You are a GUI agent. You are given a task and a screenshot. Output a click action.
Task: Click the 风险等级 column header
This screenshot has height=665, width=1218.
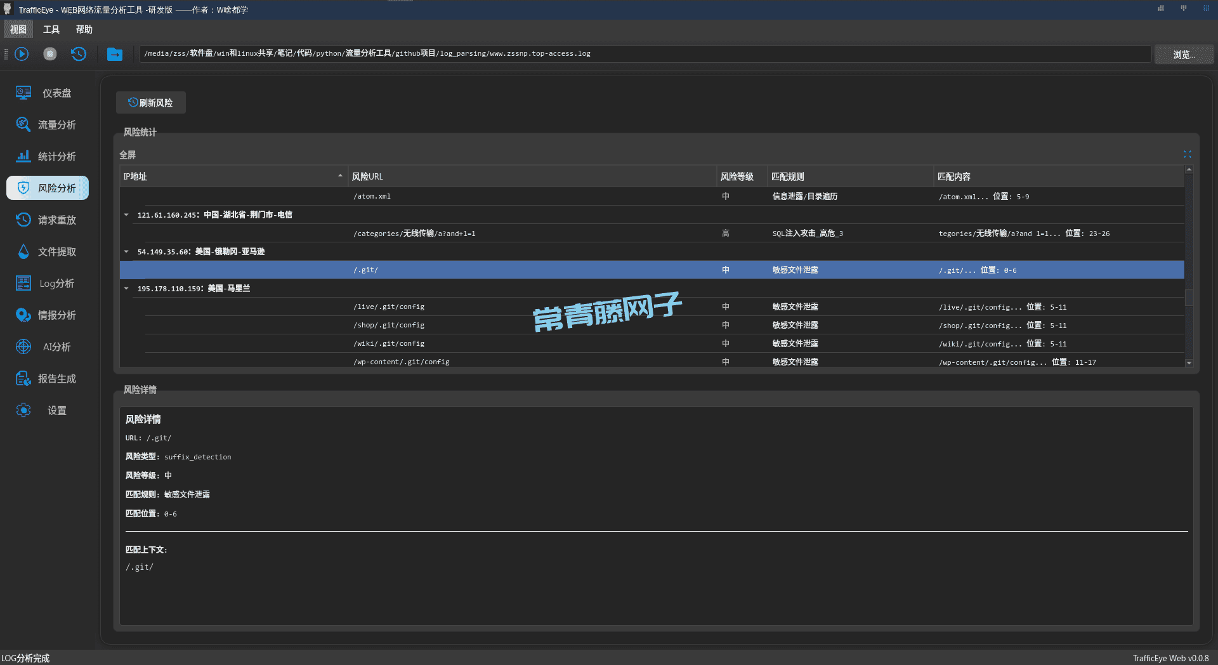pos(742,176)
